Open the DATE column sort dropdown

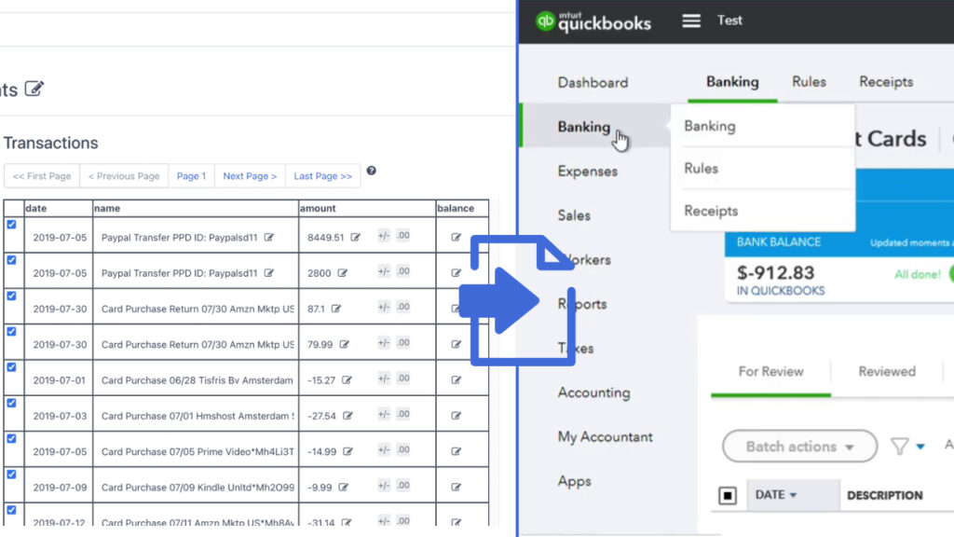coord(787,495)
